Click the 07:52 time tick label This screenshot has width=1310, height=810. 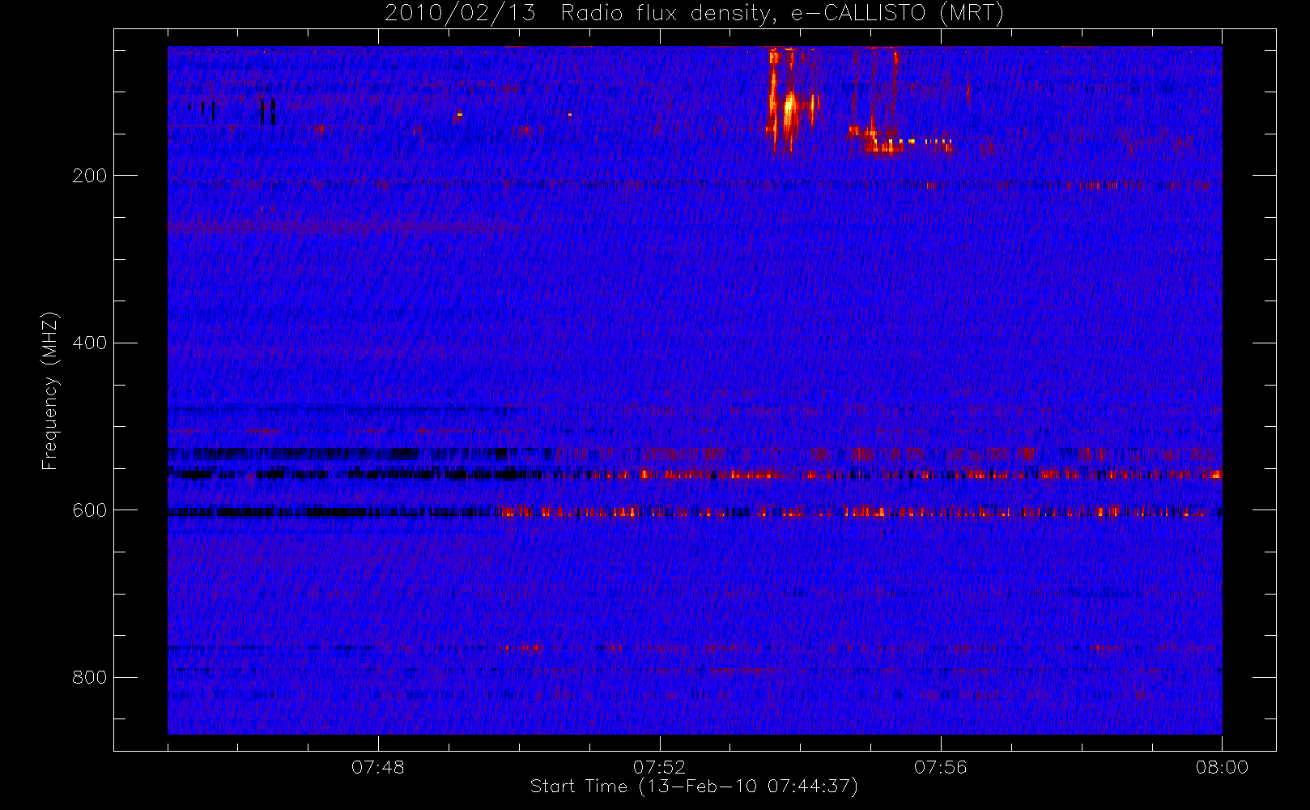[659, 767]
